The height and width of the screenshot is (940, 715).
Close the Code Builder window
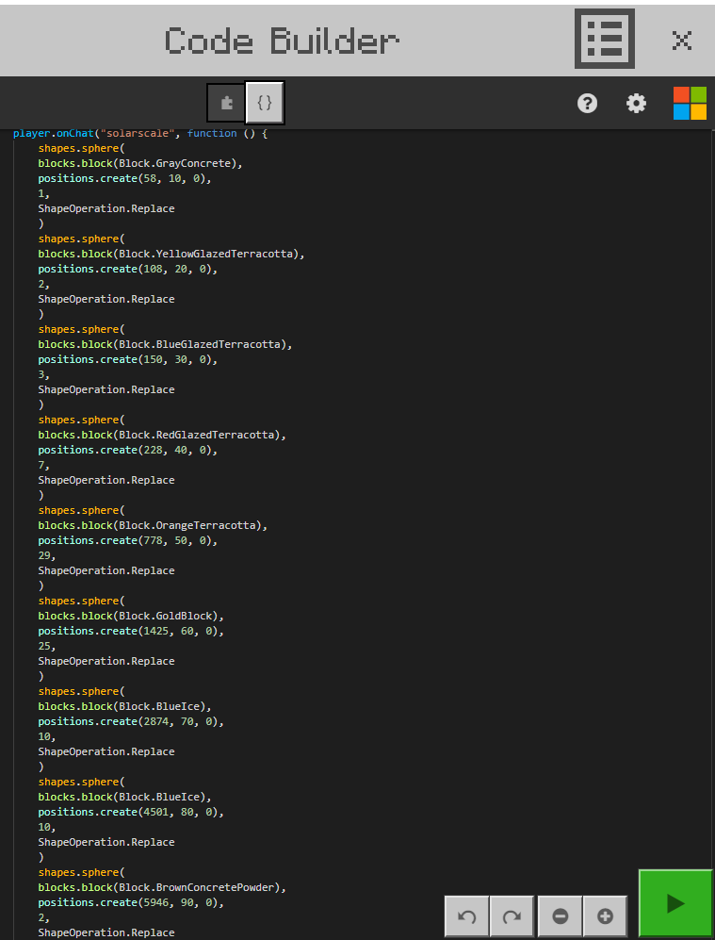click(x=681, y=41)
